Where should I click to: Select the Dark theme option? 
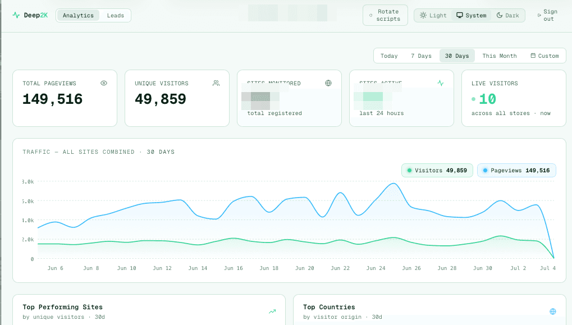(507, 15)
